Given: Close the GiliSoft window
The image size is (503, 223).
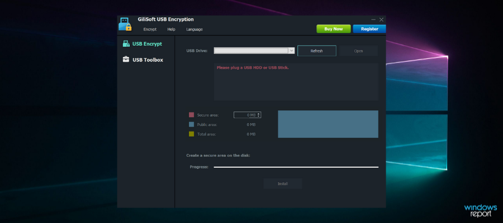Looking at the screenshot, I should coord(381,20).
